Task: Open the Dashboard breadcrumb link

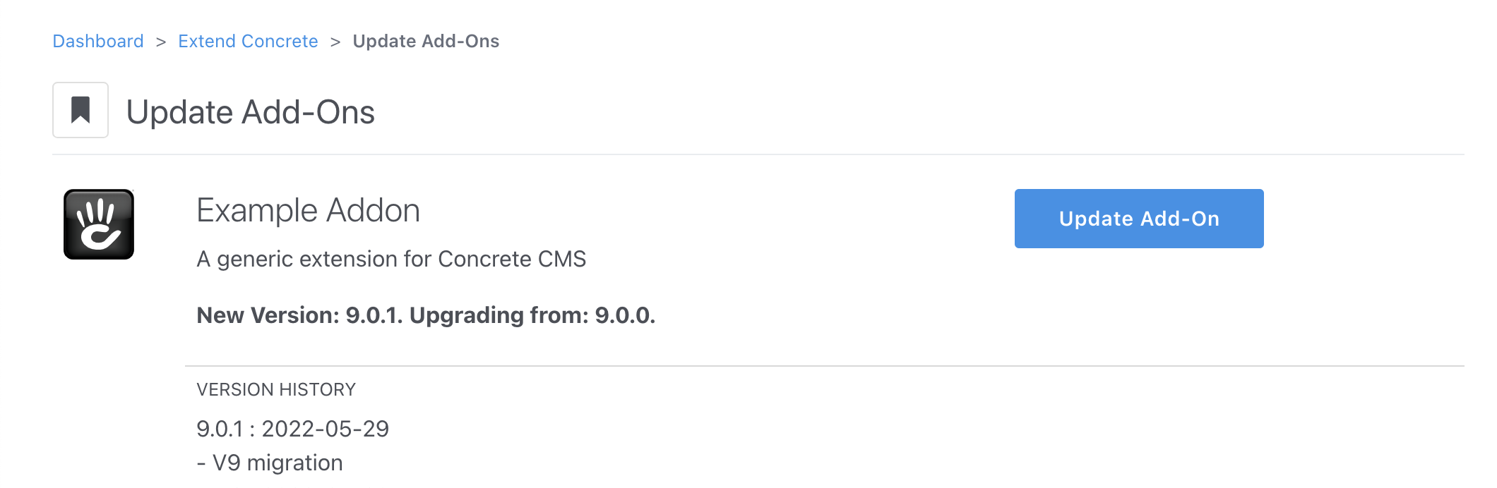Action: pos(98,41)
